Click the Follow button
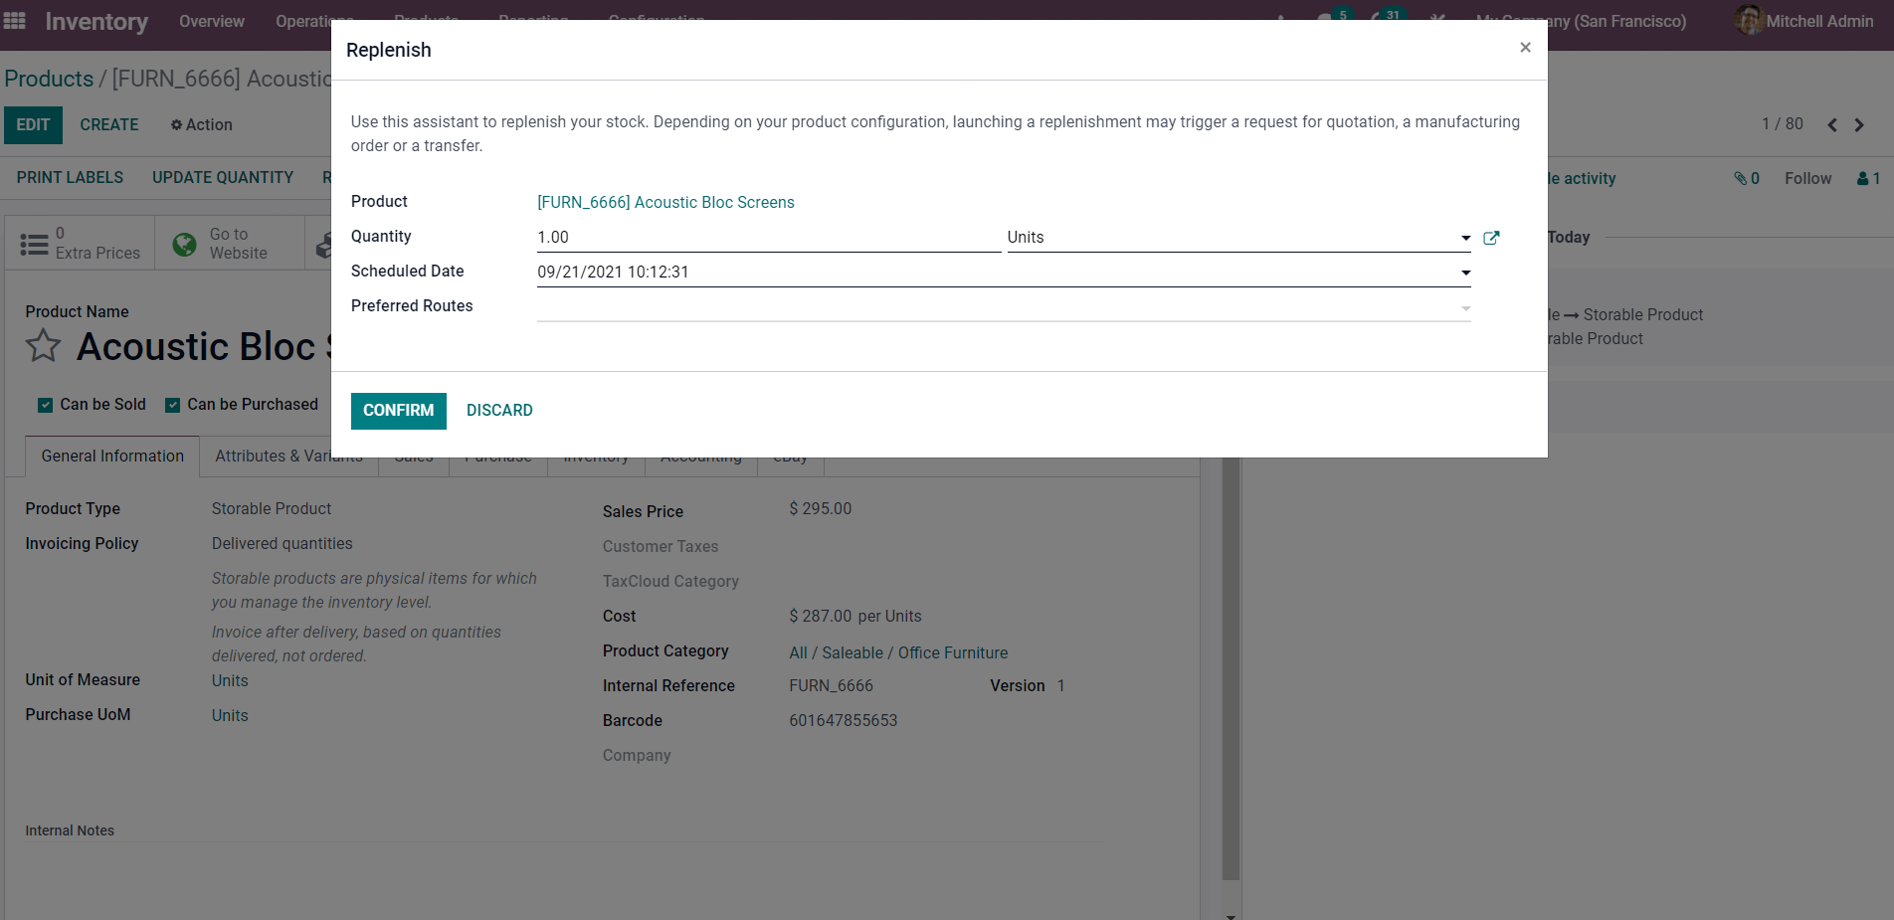The width and height of the screenshot is (1894, 920). 1807,178
